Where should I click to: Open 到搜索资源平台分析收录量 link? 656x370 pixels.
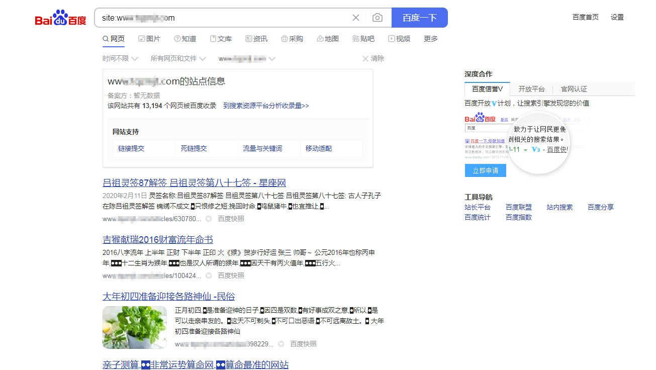pyautogui.click(x=266, y=106)
